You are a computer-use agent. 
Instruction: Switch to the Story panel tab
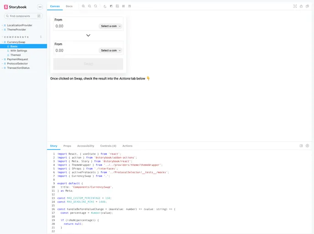tap(54, 146)
